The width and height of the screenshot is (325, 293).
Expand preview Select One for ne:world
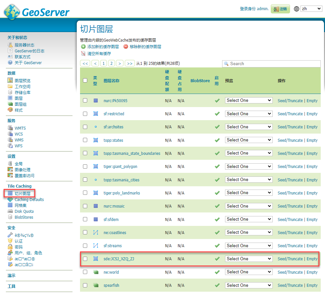coord(249,272)
